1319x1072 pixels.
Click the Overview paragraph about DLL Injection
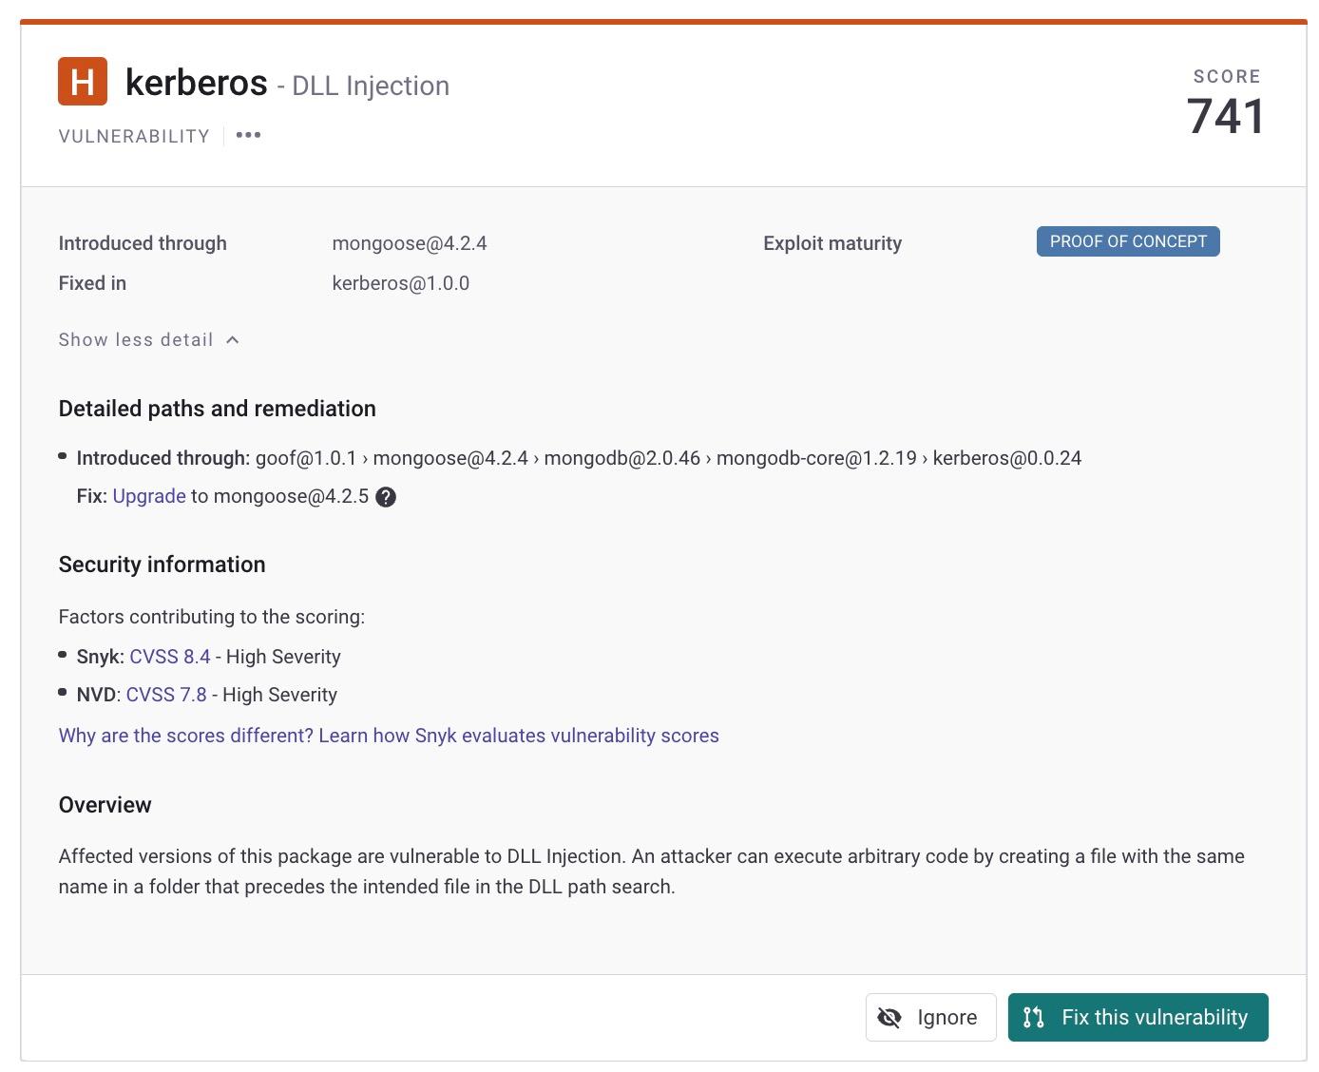point(652,871)
